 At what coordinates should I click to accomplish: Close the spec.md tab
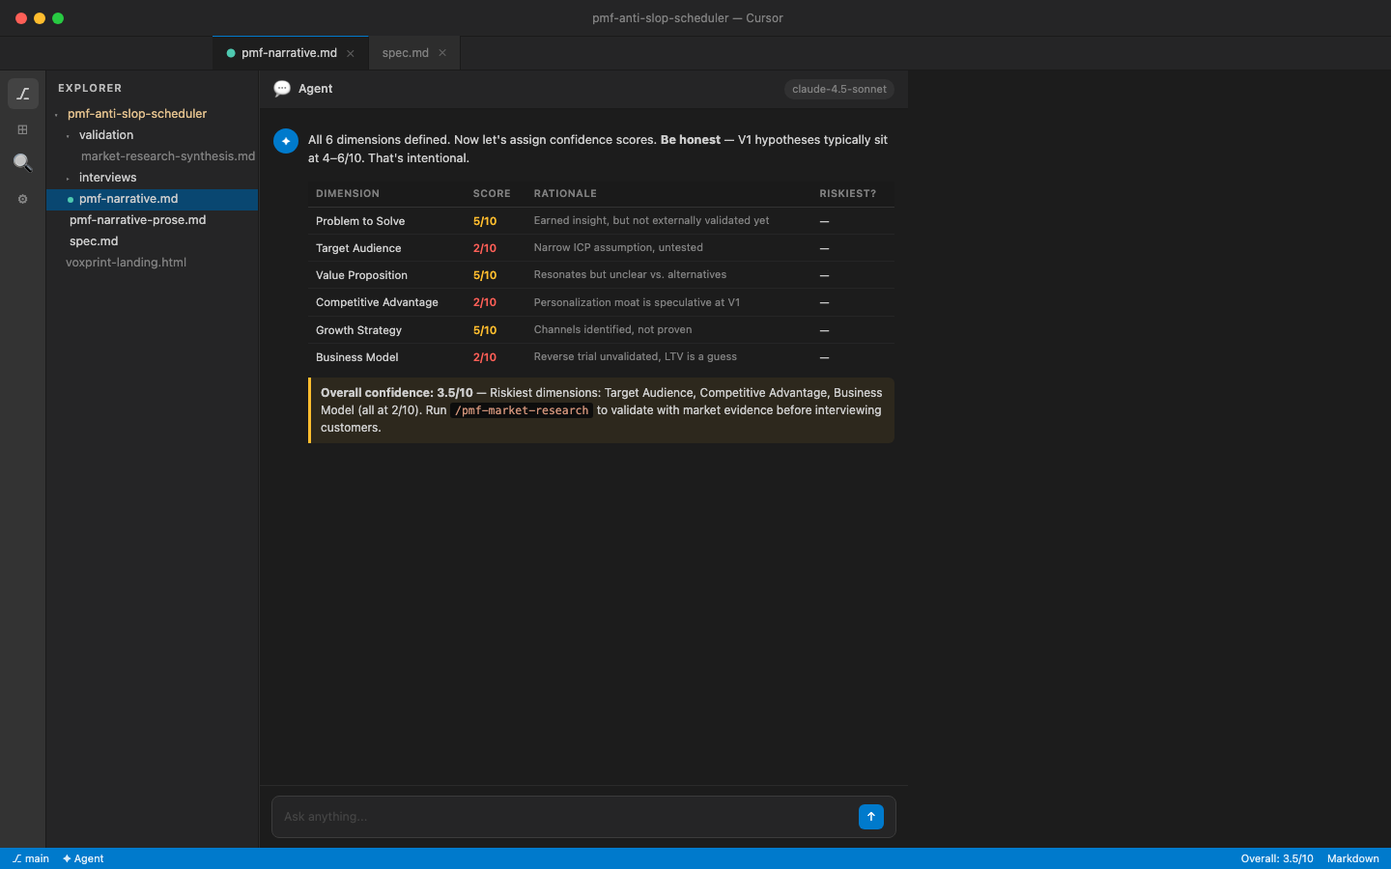point(442,53)
